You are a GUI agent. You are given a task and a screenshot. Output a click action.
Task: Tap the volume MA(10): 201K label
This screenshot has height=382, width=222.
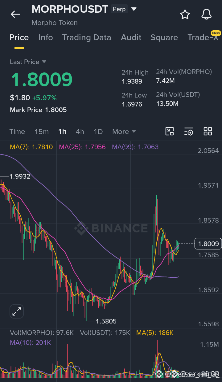click(x=30, y=343)
